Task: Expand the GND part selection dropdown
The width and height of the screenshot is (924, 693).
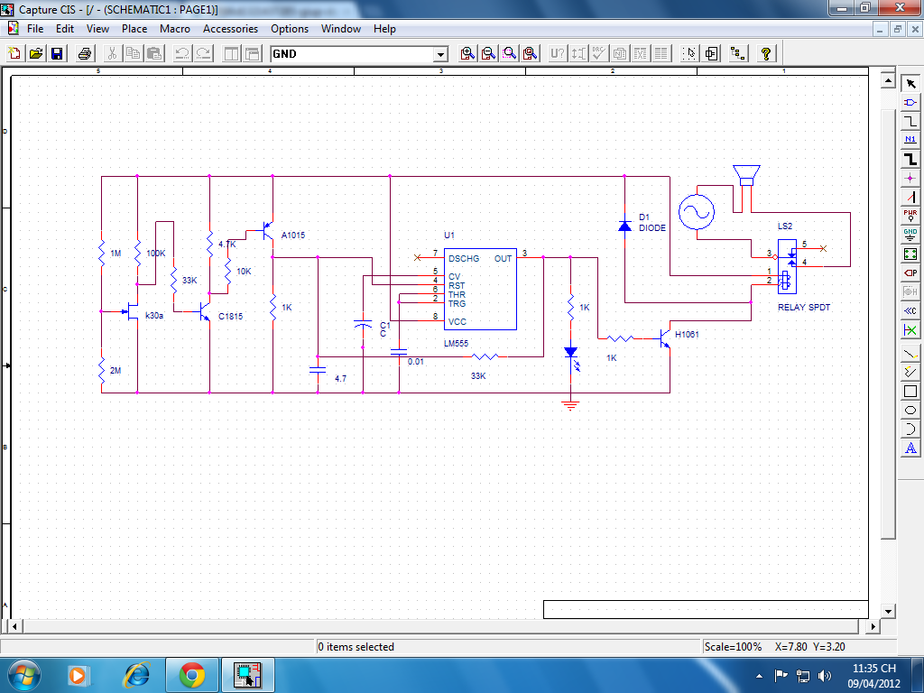Action: (x=440, y=54)
